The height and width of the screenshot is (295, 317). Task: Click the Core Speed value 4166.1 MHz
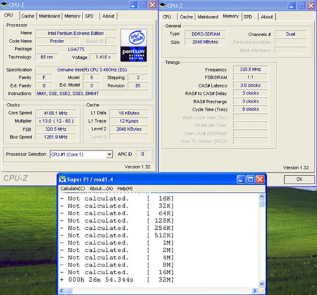click(56, 113)
